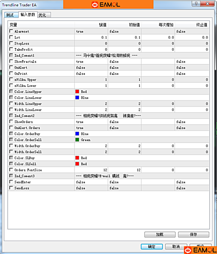
Task: Cancel the dialog with the 取消 button
Action: click(176, 246)
